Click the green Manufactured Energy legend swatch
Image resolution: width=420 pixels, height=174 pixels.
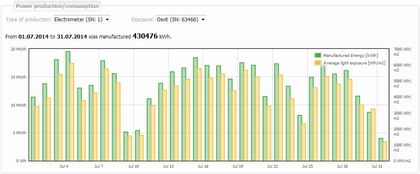click(318, 55)
